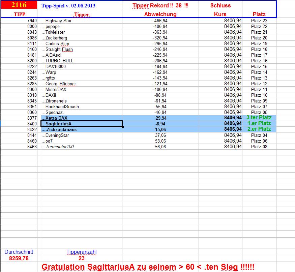
Task: Select the '...rgfttx' name cell
Action: (x=82, y=78)
